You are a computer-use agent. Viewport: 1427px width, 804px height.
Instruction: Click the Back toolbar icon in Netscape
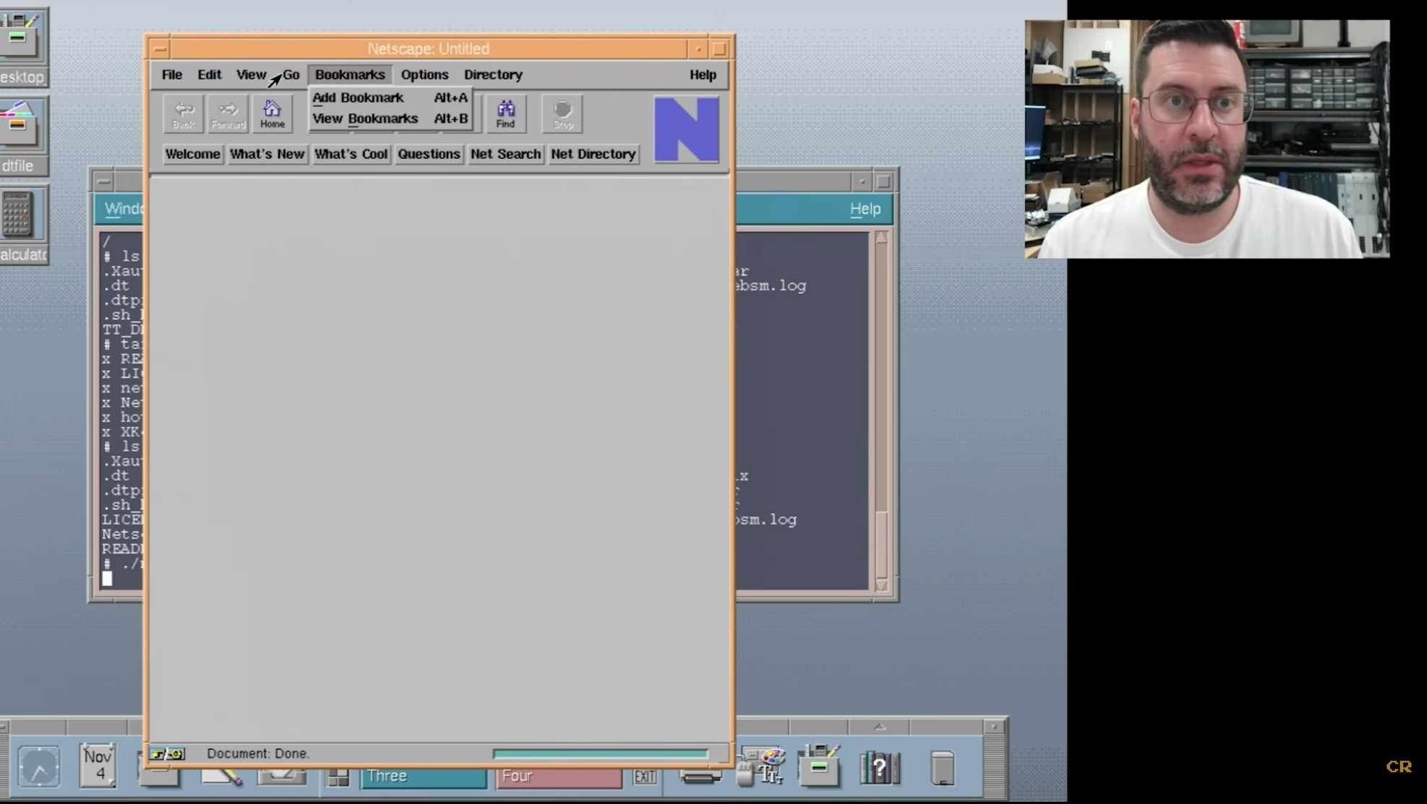[x=184, y=114]
